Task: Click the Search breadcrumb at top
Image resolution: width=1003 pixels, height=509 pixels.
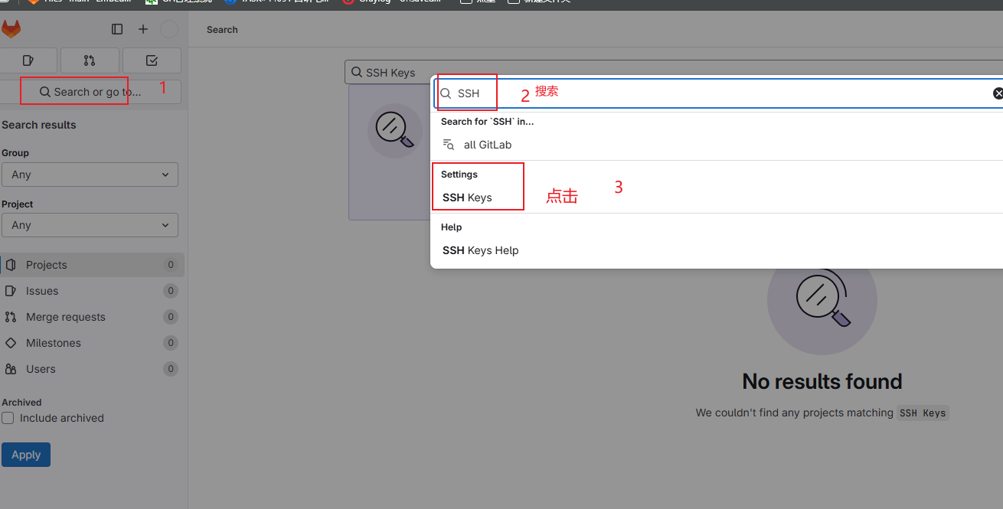Action: point(222,30)
